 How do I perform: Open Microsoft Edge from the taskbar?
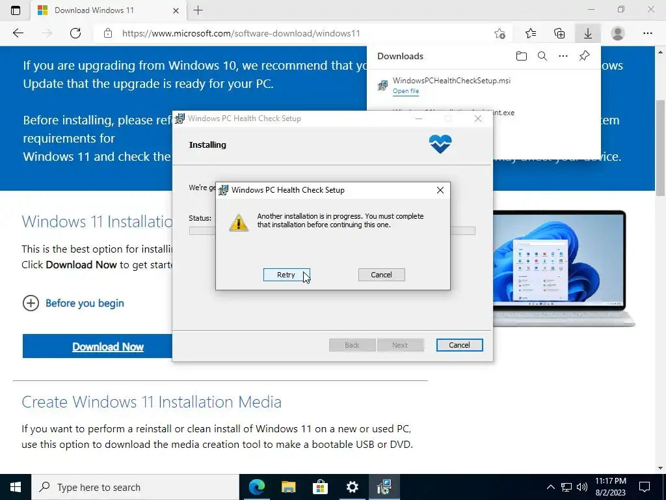tap(256, 487)
